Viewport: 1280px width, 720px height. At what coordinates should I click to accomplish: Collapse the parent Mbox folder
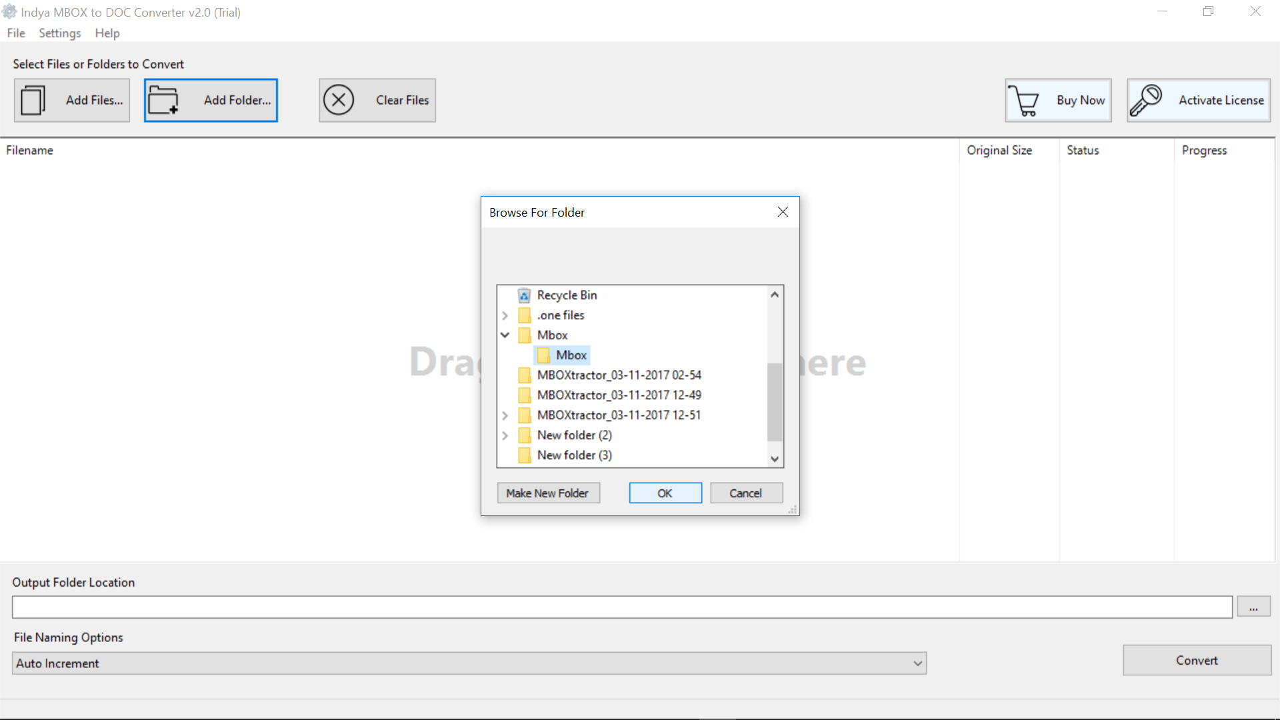(x=505, y=335)
